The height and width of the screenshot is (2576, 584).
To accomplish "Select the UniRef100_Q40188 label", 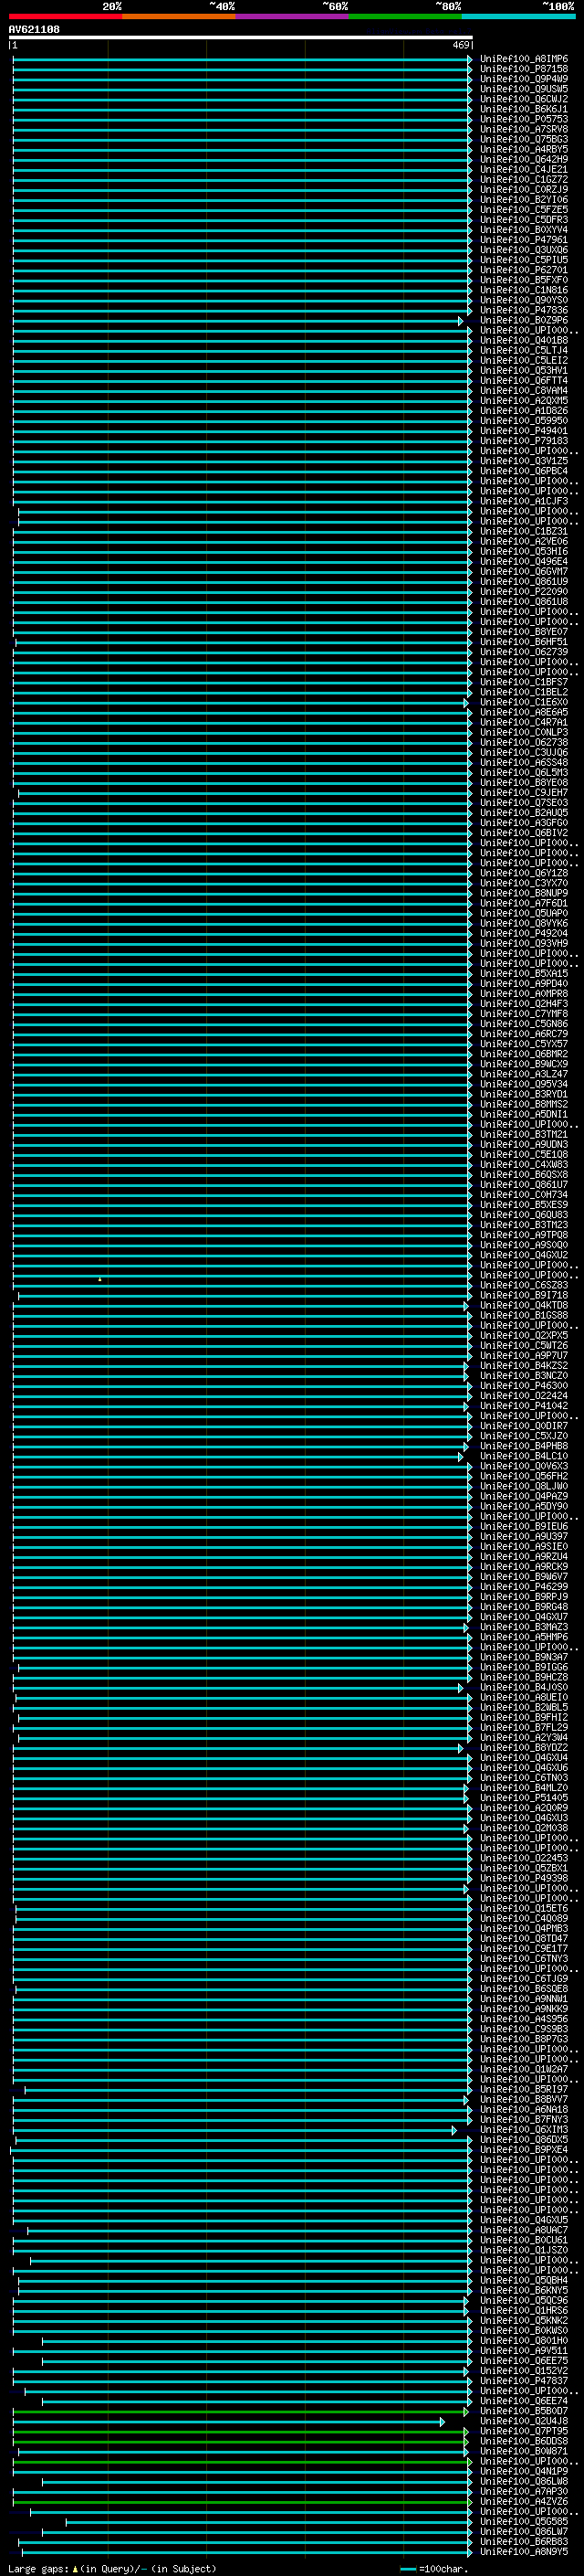I will coord(524,340).
